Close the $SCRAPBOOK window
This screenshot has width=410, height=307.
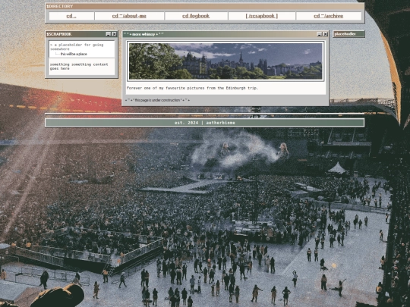(x=114, y=34)
